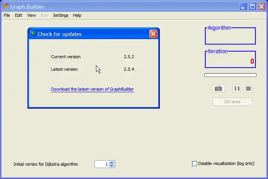This screenshot has height=179, width=268.
Task: Close the Check for updates dialog
Action: click(x=153, y=34)
